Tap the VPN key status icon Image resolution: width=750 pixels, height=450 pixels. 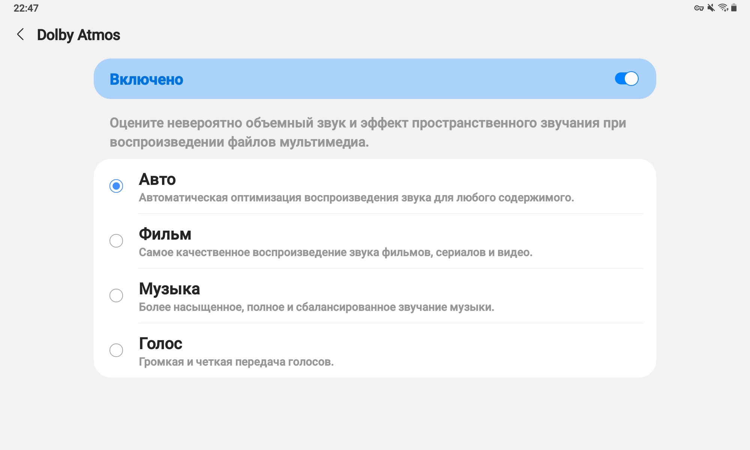click(699, 8)
